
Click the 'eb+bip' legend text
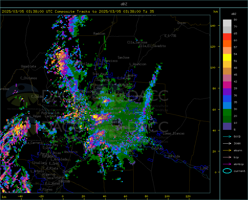coord(239,164)
